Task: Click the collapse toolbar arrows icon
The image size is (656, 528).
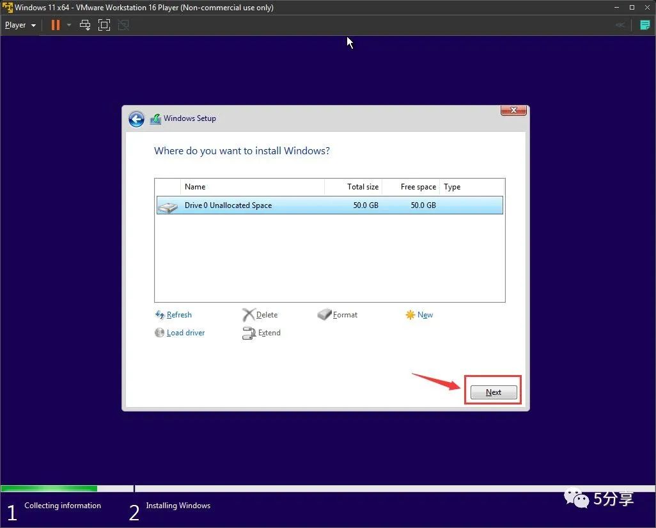Action: (x=620, y=25)
